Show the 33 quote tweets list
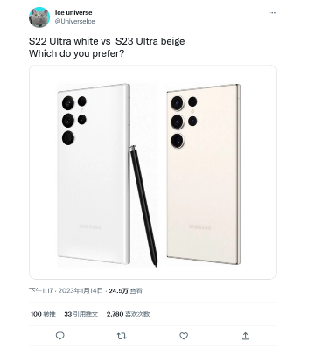Image resolution: width=322 pixels, height=355 pixels. click(x=81, y=314)
